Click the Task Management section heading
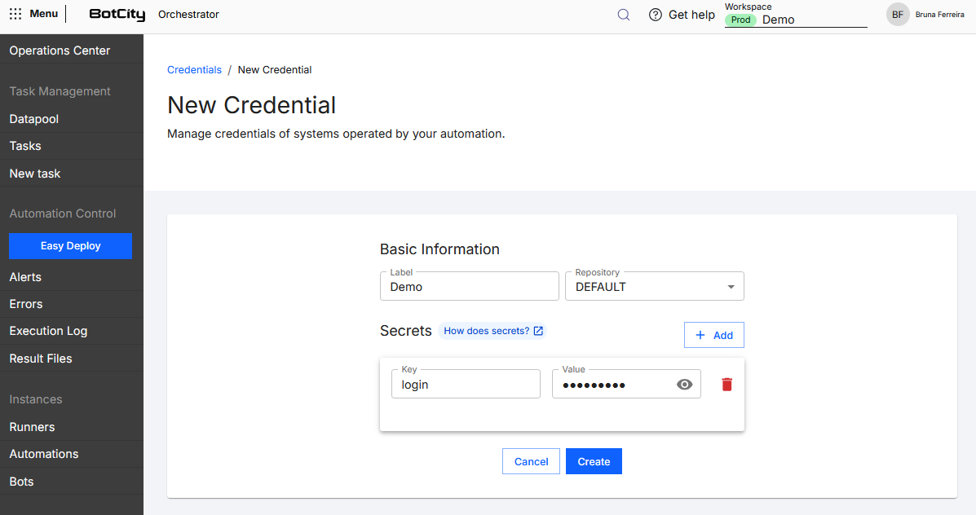Viewport: 976px width, 515px height. pos(60,91)
